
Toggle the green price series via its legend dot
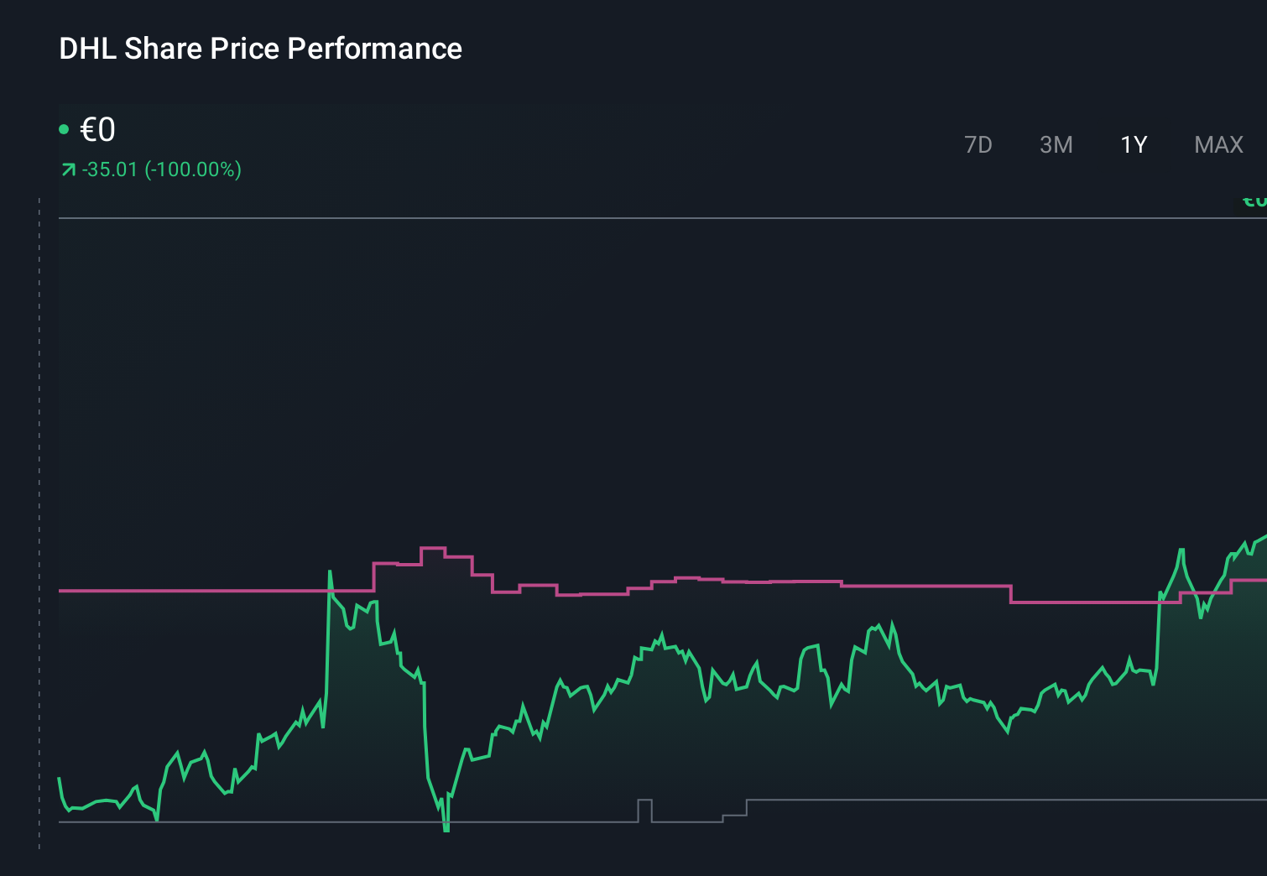(65, 128)
